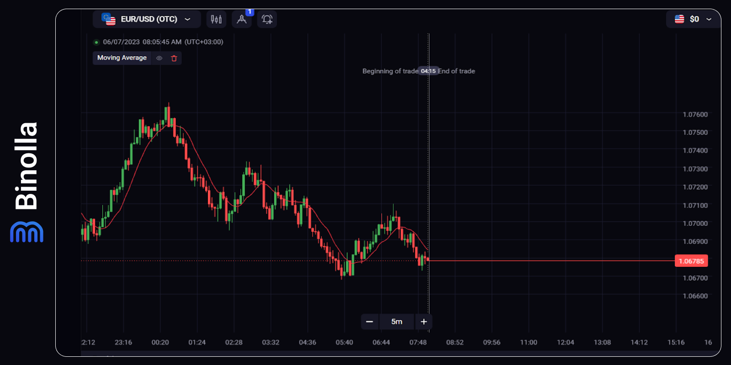Toggle Moving Average visibility eye icon

tap(159, 58)
